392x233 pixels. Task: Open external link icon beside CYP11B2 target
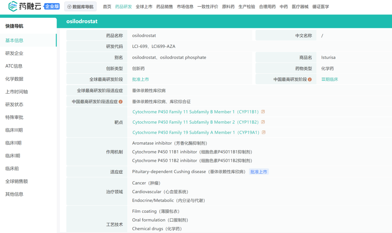coord(263,122)
